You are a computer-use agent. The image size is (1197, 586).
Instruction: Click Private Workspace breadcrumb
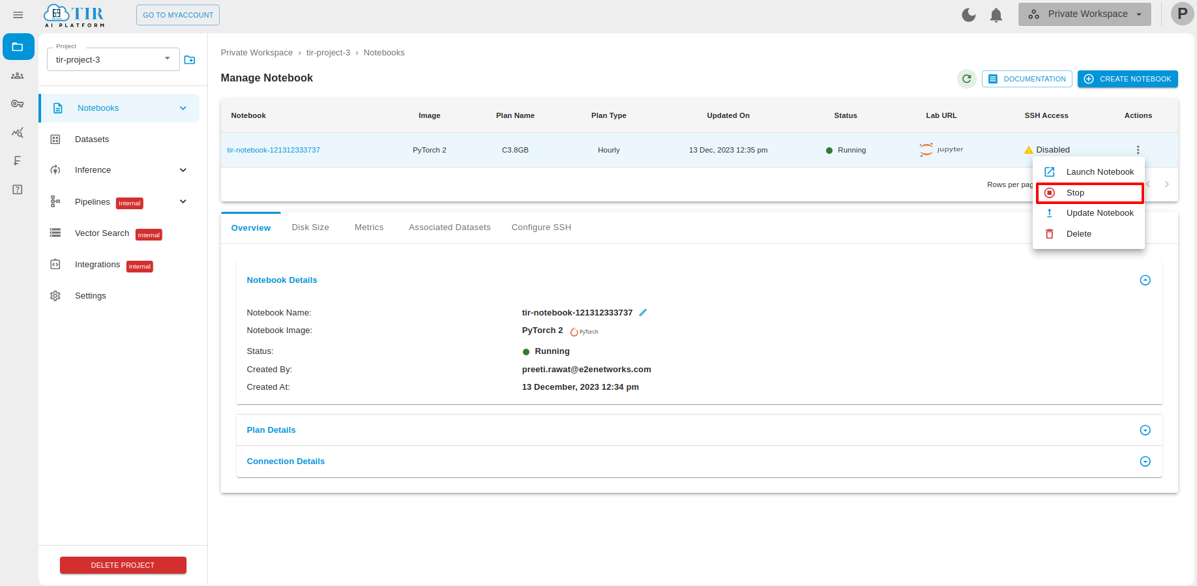[x=257, y=53]
